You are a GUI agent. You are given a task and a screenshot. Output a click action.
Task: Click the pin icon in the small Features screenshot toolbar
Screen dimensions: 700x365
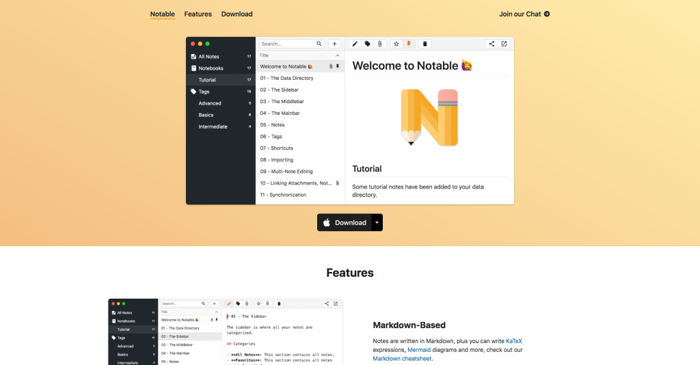tap(267, 303)
